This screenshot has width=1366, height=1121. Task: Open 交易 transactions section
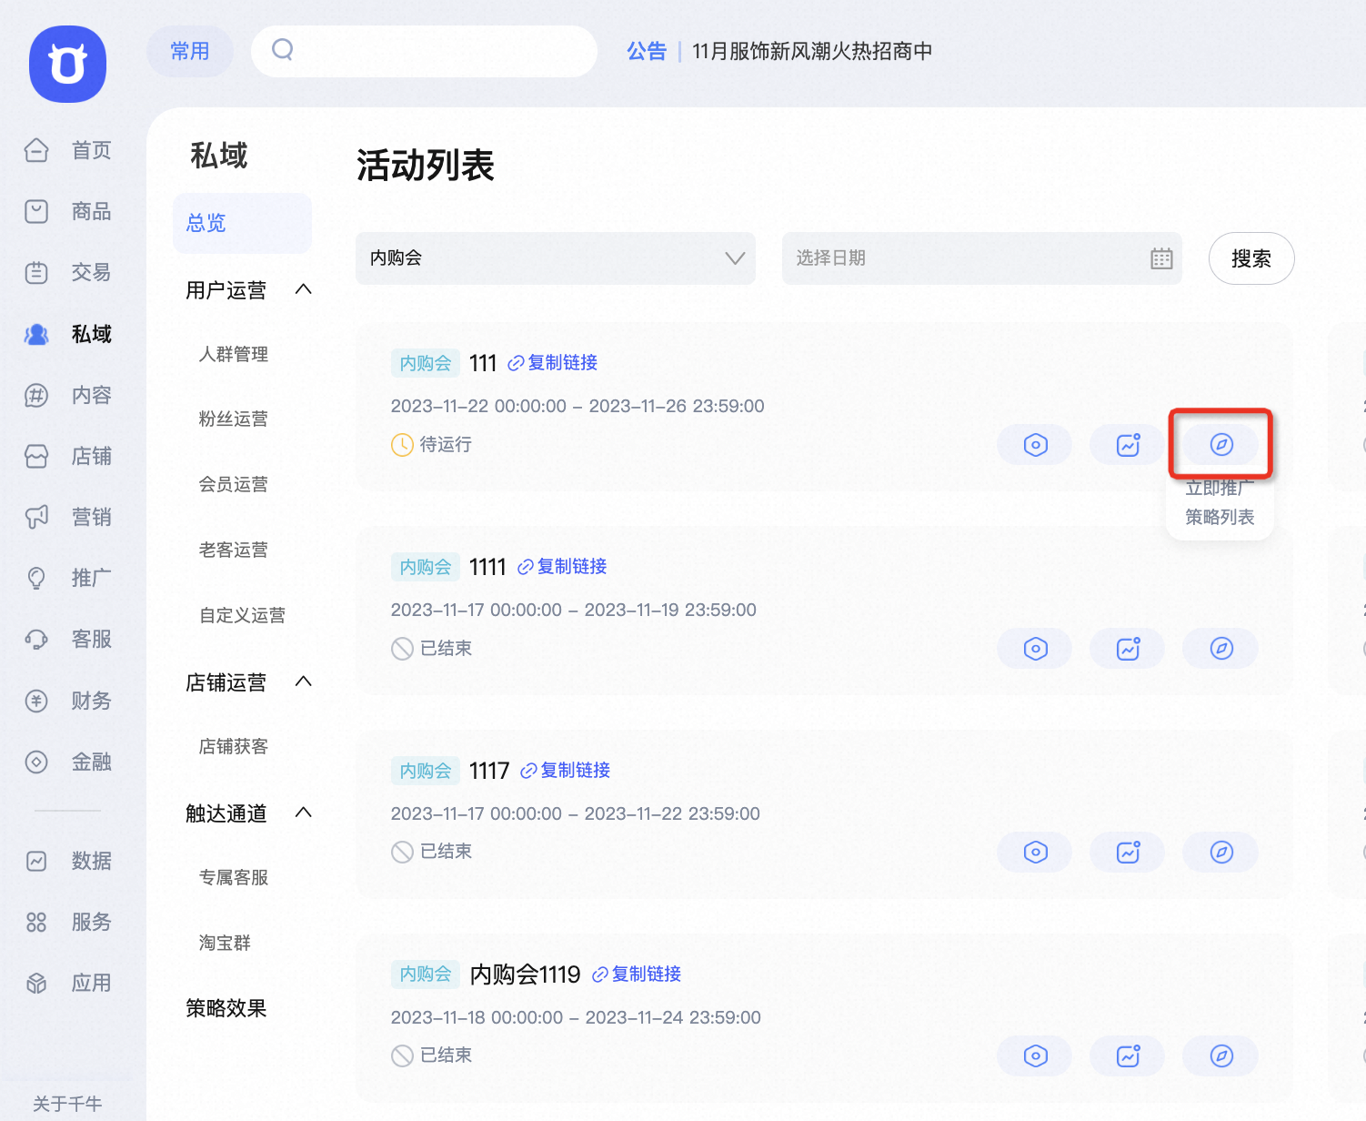68,272
